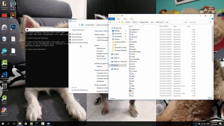Open the Sublime Text desktop shortcut
224x126 pixels.
[4, 87]
